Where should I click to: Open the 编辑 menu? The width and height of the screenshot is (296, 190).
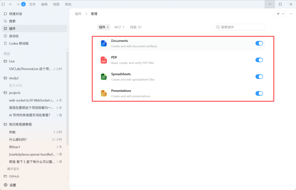pos(44,4)
